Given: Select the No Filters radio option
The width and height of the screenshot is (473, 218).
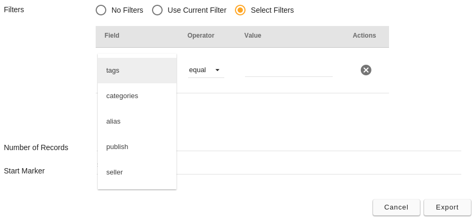Looking at the screenshot, I should coord(101,10).
